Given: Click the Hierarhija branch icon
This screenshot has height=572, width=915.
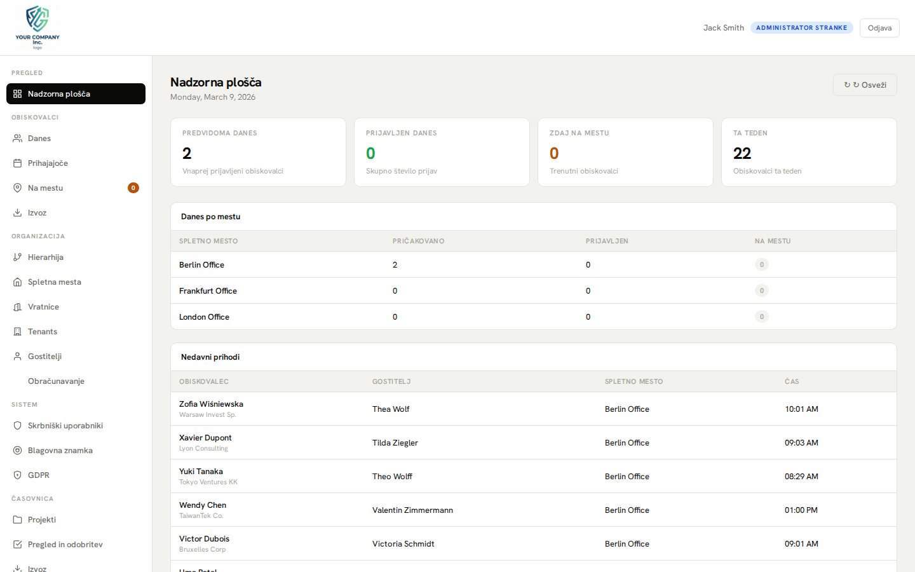Looking at the screenshot, I should pyautogui.click(x=17, y=257).
